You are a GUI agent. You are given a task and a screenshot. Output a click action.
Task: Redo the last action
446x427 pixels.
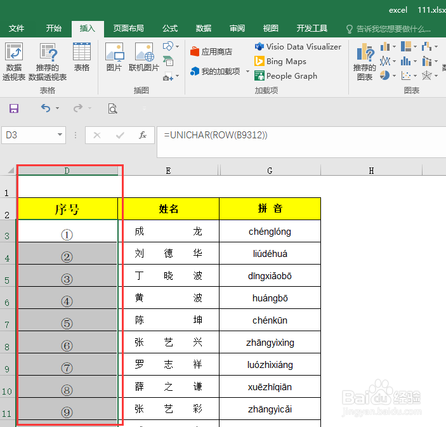[x=78, y=108]
